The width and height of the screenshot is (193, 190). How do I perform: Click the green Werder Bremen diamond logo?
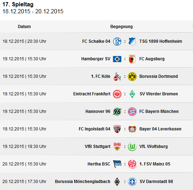132,94
